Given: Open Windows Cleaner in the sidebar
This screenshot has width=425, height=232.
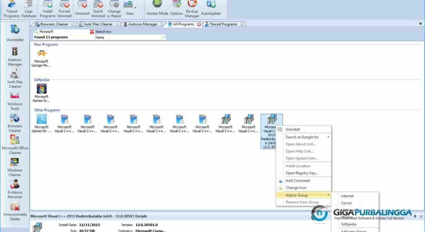Looking at the screenshot, I should point(15,167).
